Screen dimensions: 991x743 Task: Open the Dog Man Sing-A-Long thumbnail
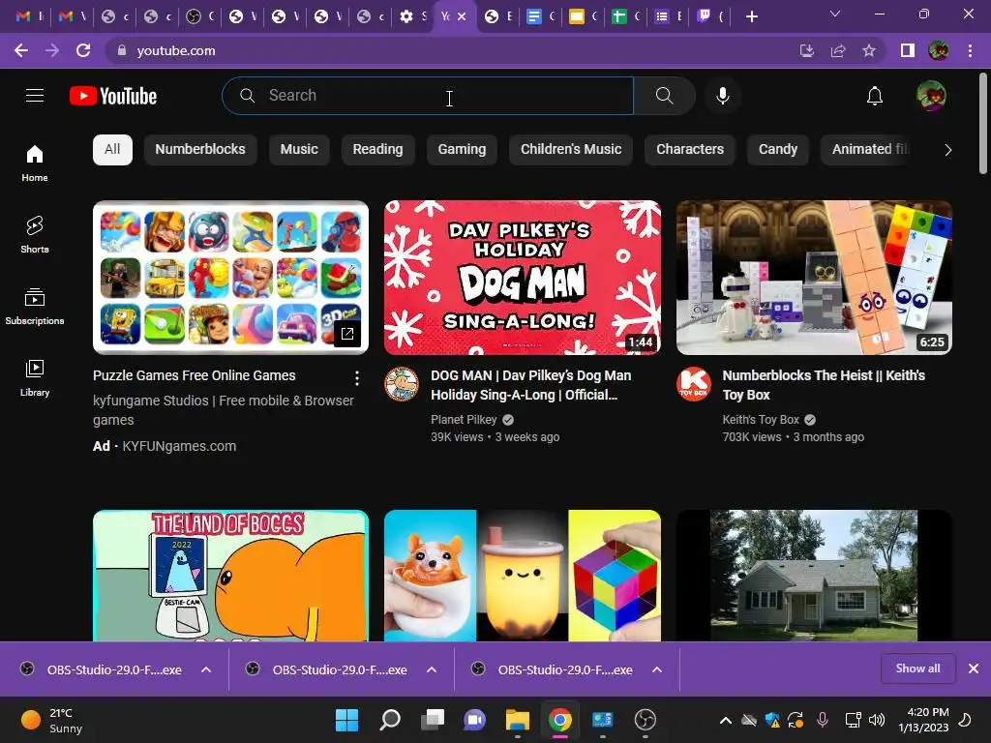click(x=522, y=278)
